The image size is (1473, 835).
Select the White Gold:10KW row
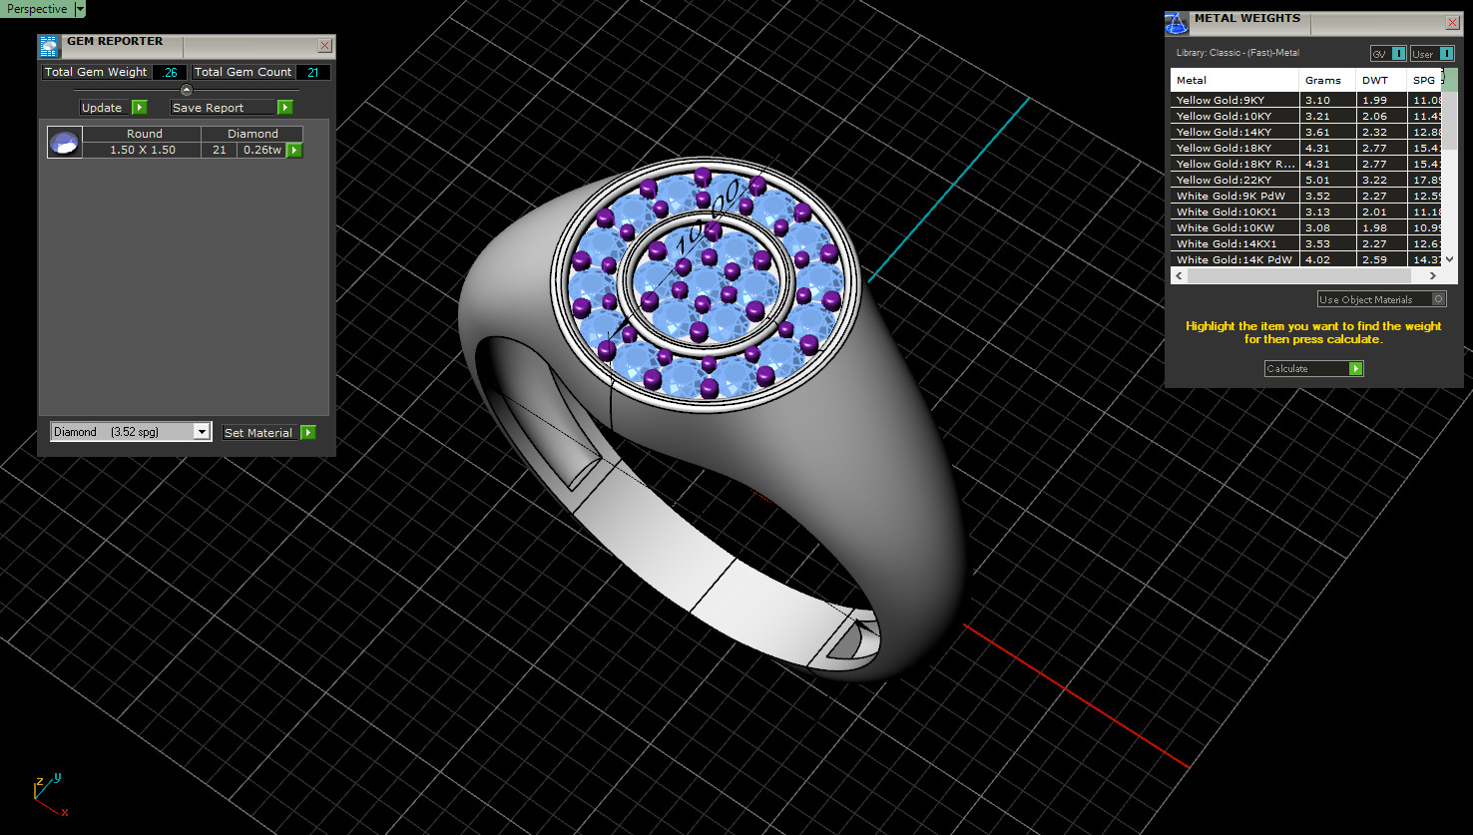(x=1307, y=227)
